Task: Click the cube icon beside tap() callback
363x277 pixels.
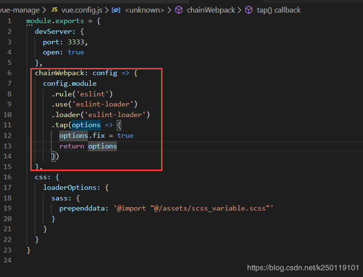Action: pos(249,10)
